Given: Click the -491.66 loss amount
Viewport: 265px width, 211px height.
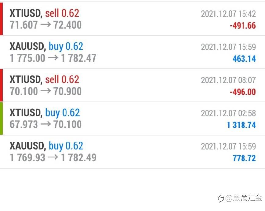Looking at the screenshot, I should [243, 26].
